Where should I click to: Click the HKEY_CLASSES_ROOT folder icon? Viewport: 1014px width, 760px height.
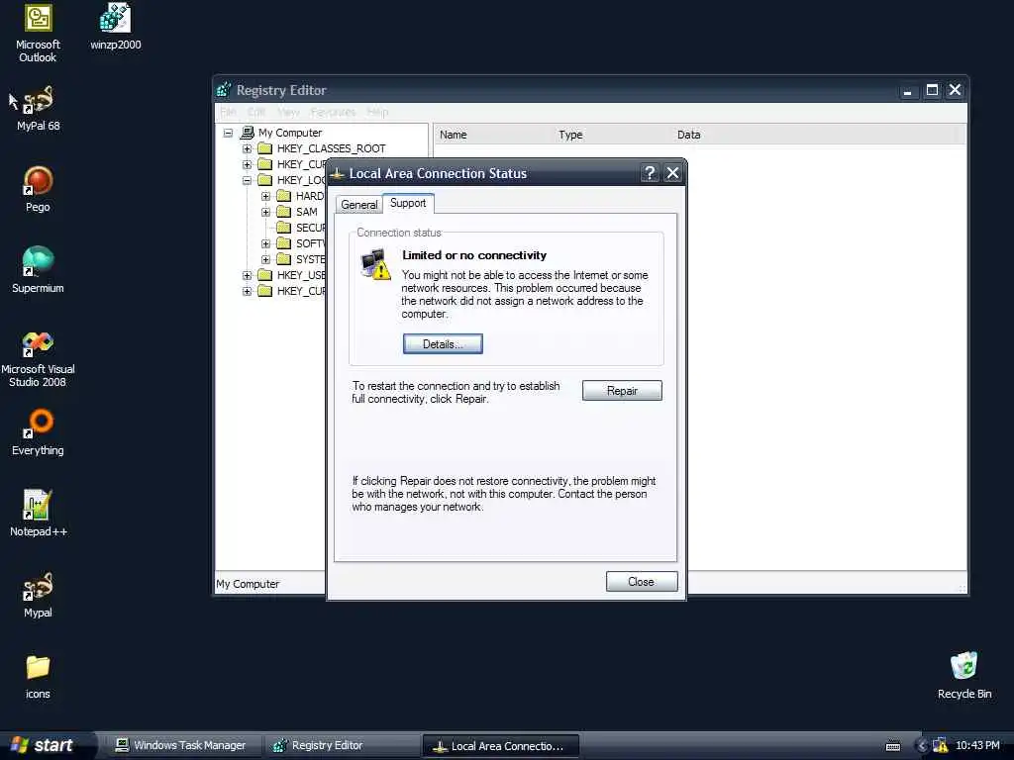tap(265, 148)
